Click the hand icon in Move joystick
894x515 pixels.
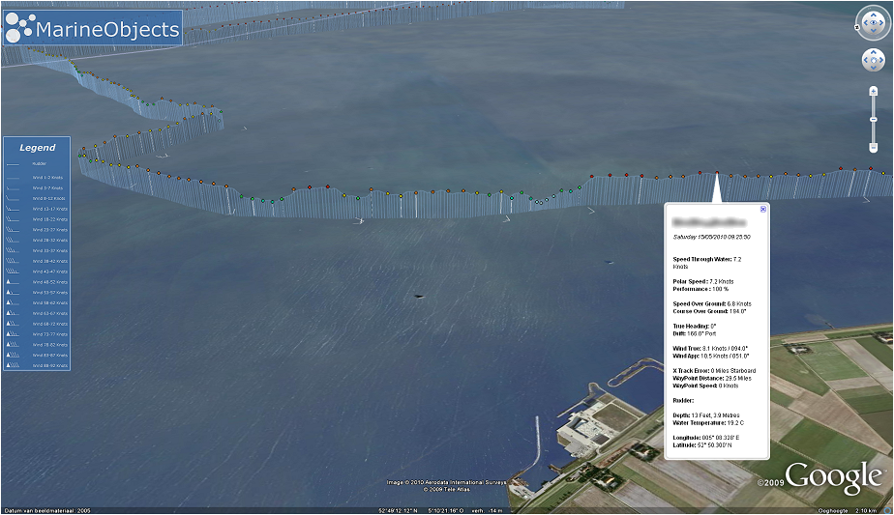click(x=873, y=60)
